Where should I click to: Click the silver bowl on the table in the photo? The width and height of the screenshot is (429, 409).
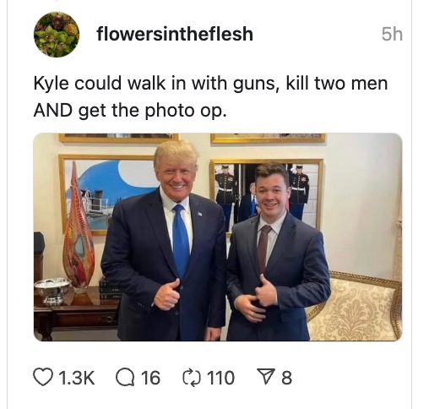52,292
